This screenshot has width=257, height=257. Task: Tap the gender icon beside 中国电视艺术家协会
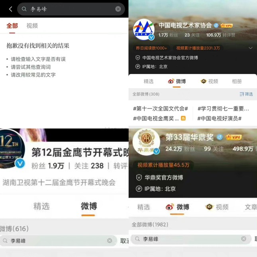coord(216,26)
